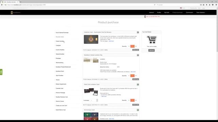Open the Gold Club Invitation Card image
Screen dimensions: 218x122
coord(91,92)
